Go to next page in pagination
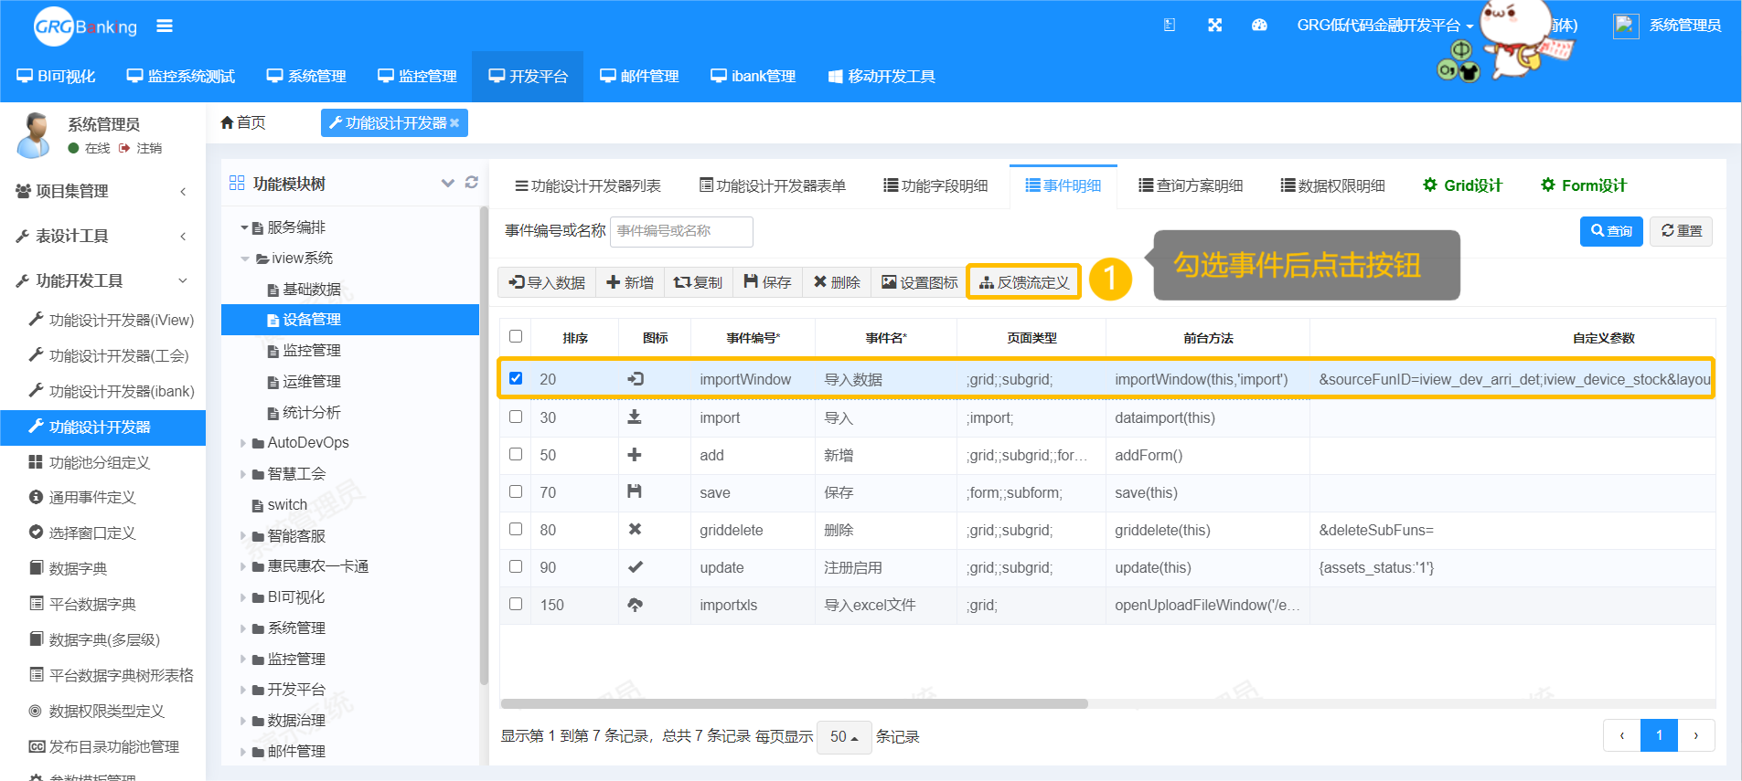1742x781 pixels. click(x=1696, y=735)
